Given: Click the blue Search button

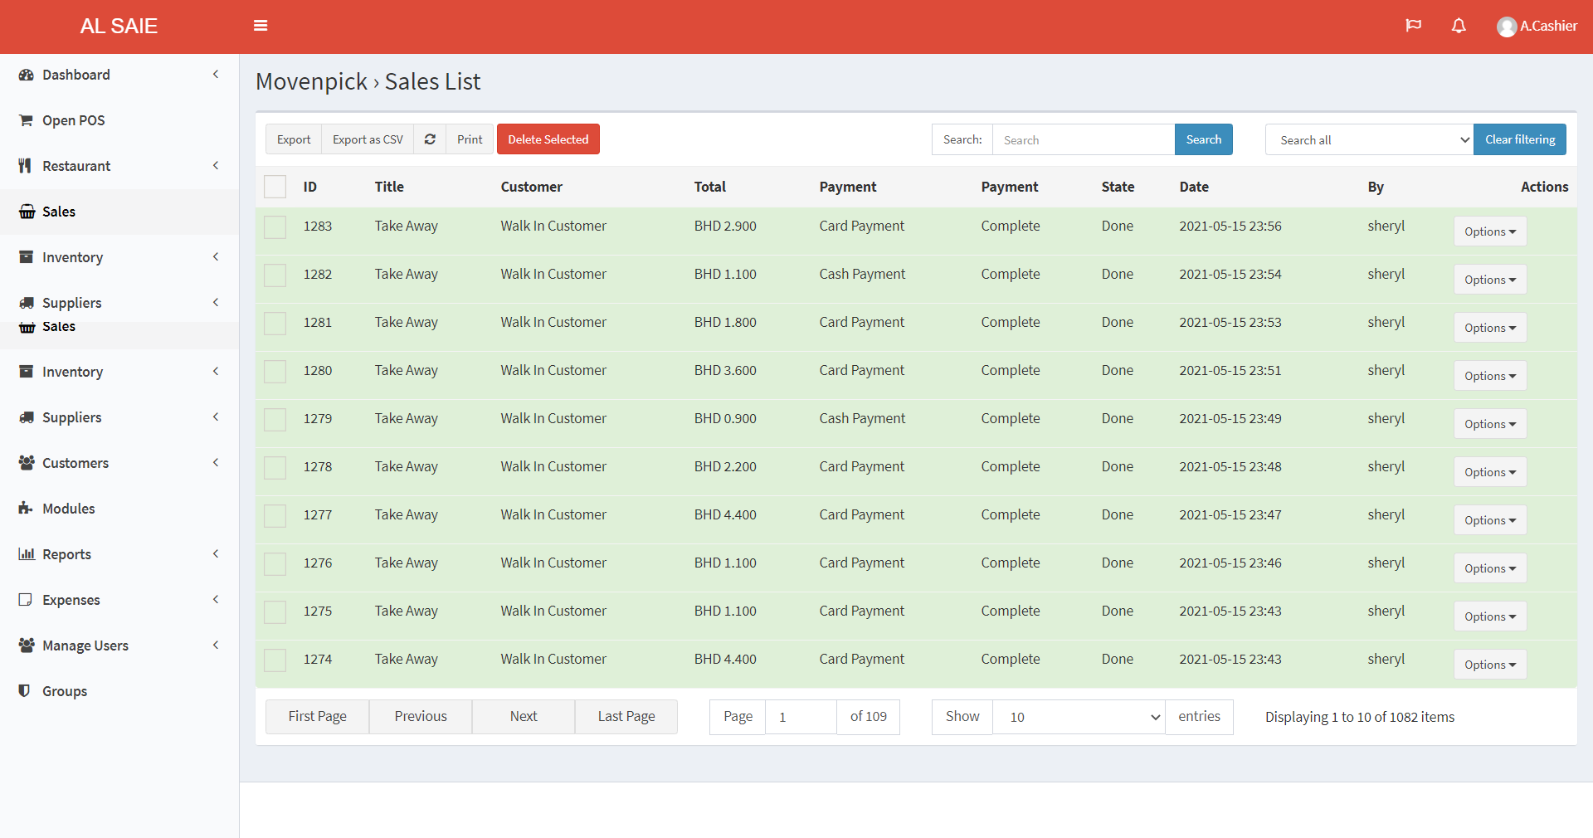Looking at the screenshot, I should [x=1204, y=139].
